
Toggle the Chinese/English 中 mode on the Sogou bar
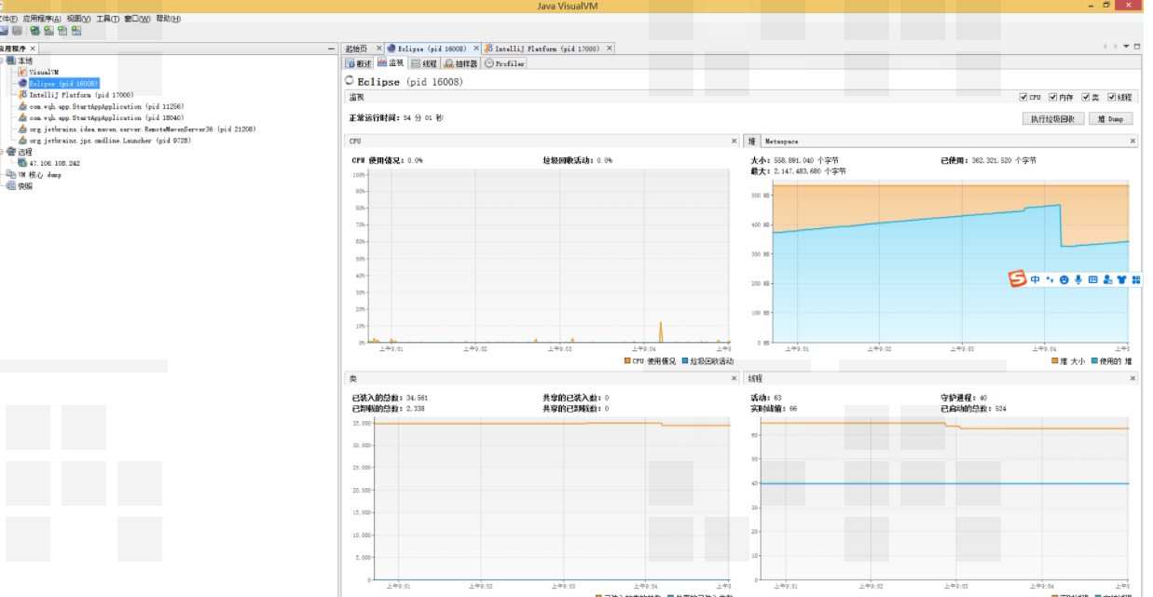tap(1035, 279)
